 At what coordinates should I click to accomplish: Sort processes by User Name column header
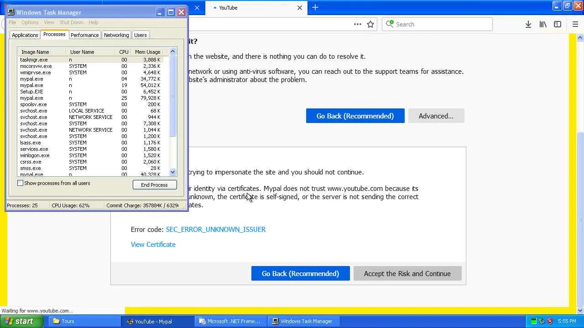90,52
